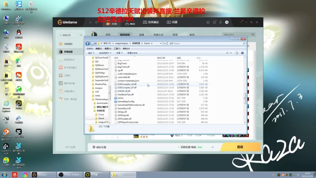This screenshot has height=178, width=316.
Task: Open the 组织 dropdown in Explorer toolbar
Action: pyautogui.click(x=91, y=53)
